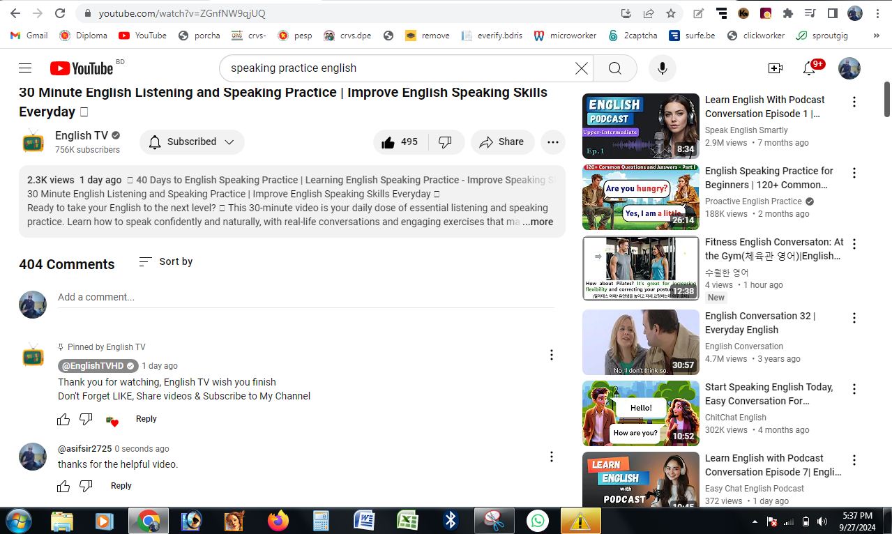Open Fitness English Conversation At the Gym thumbnail

[x=640, y=268]
